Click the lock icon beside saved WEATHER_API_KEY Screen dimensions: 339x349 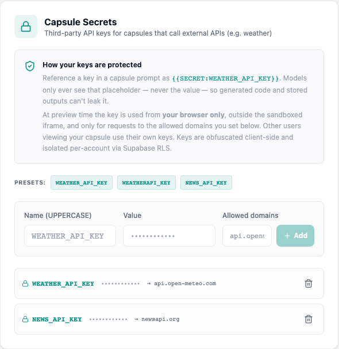point(25,283)
